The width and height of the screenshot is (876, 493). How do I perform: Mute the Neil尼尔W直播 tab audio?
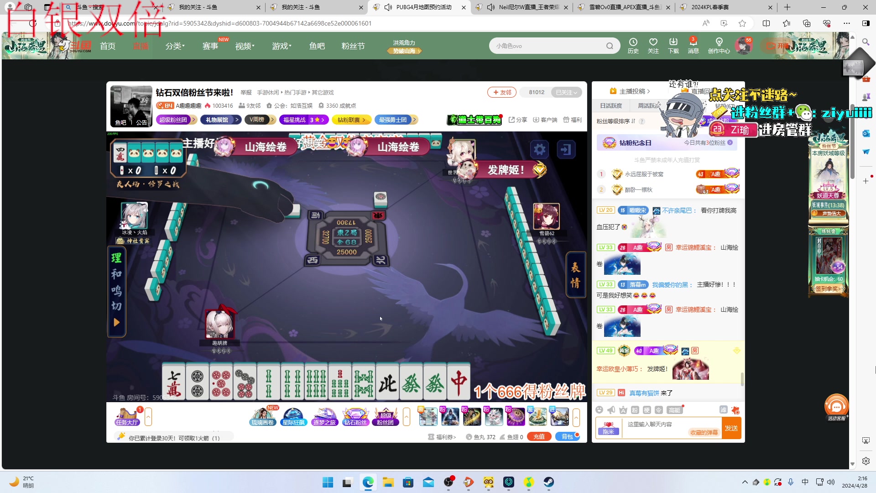click(491, 7)
